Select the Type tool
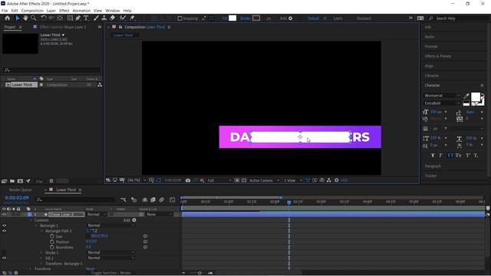 tap(86, 18)
